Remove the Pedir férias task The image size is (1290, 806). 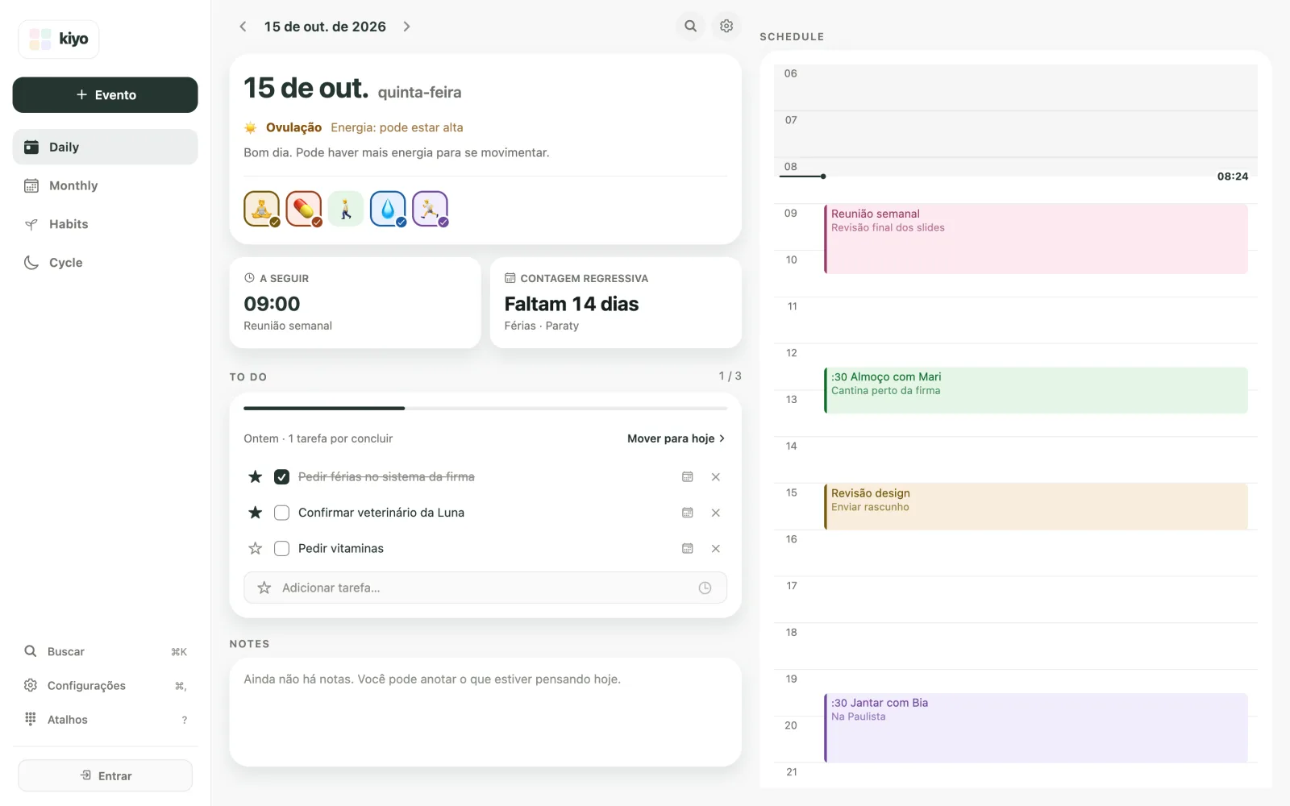point(715,477)
